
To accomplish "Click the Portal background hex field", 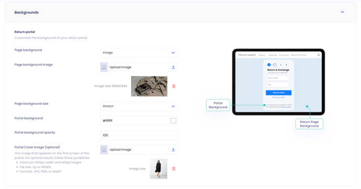I will (x=139, y=121).
